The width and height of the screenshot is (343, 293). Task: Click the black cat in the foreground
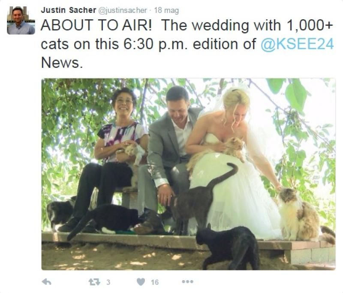pyautogui.click(x=229, y=247)
